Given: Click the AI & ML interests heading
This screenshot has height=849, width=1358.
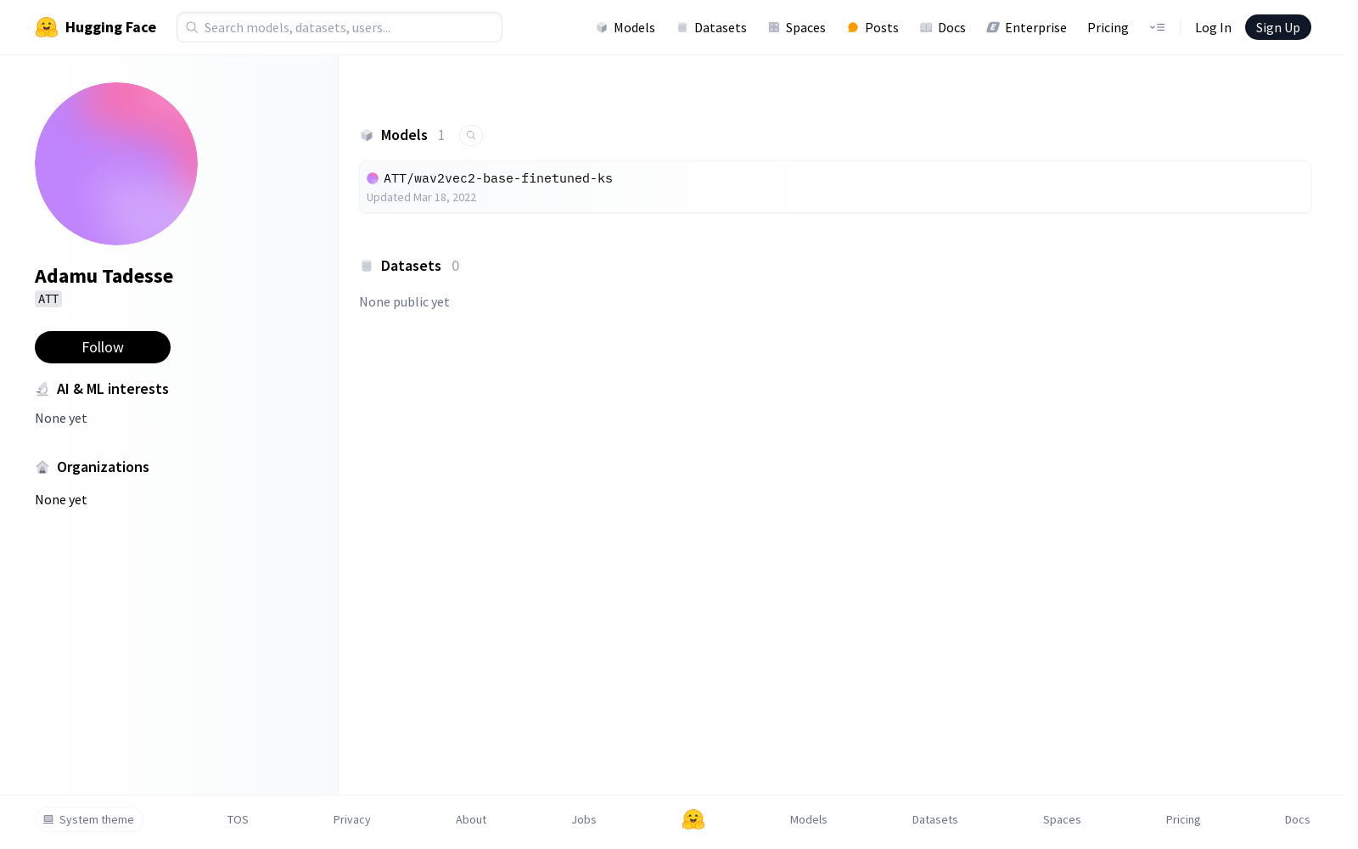Looking at the screenshot, I should pyautogui.click(x=113, y=389).
